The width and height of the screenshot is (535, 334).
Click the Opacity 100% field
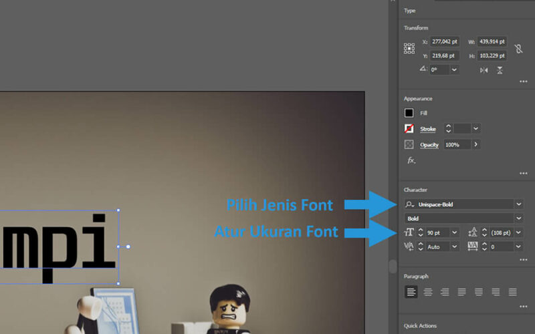coord(457,144)
